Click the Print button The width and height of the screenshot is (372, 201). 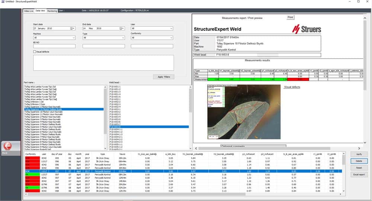coord(291,17)
